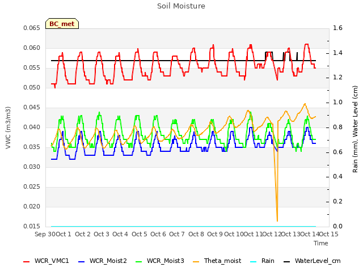Click the orange Theta_moist legend color line
Screen dimensions: 363x272
coord(196,262)
